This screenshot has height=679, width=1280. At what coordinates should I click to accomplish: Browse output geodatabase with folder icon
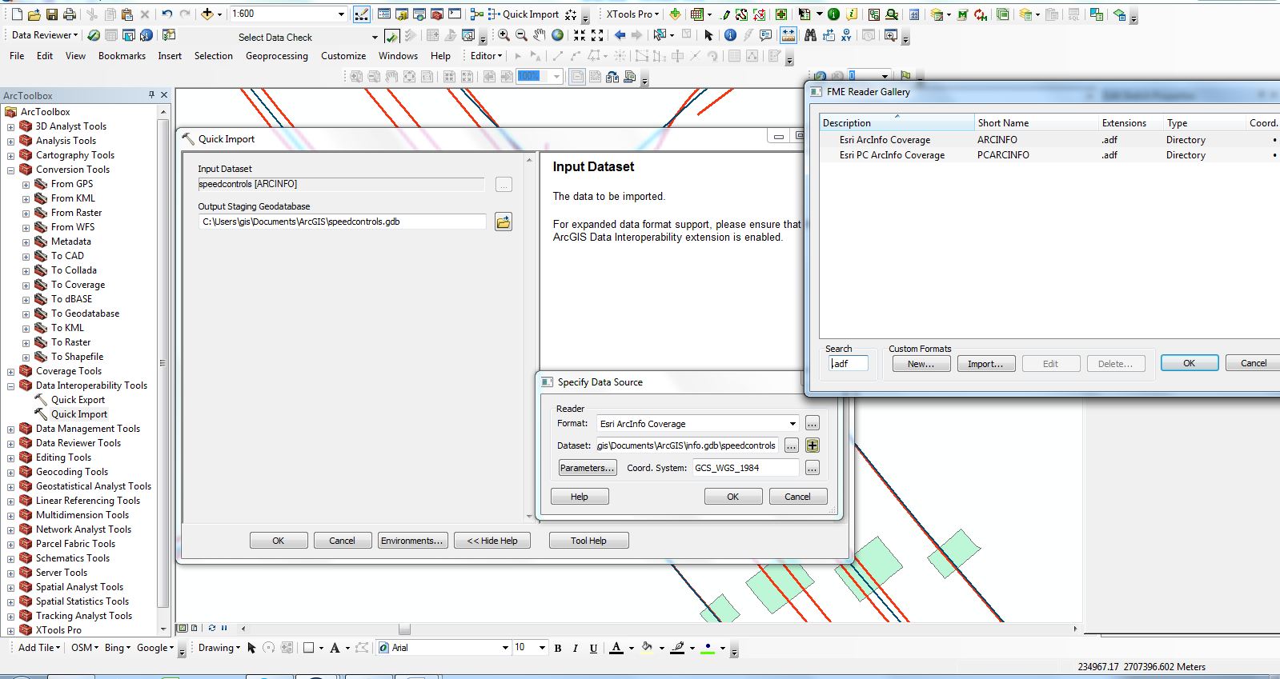[503, 222]
